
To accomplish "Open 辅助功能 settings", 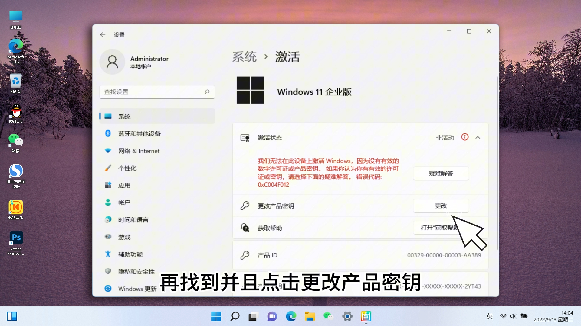I will [x=157, y=254].
